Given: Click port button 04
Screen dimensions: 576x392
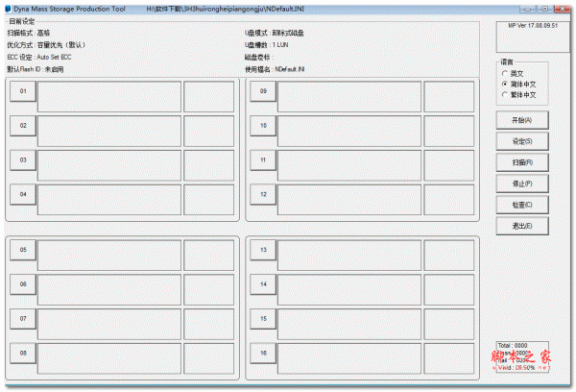Looking at the screenshot, I should [23, 194].
